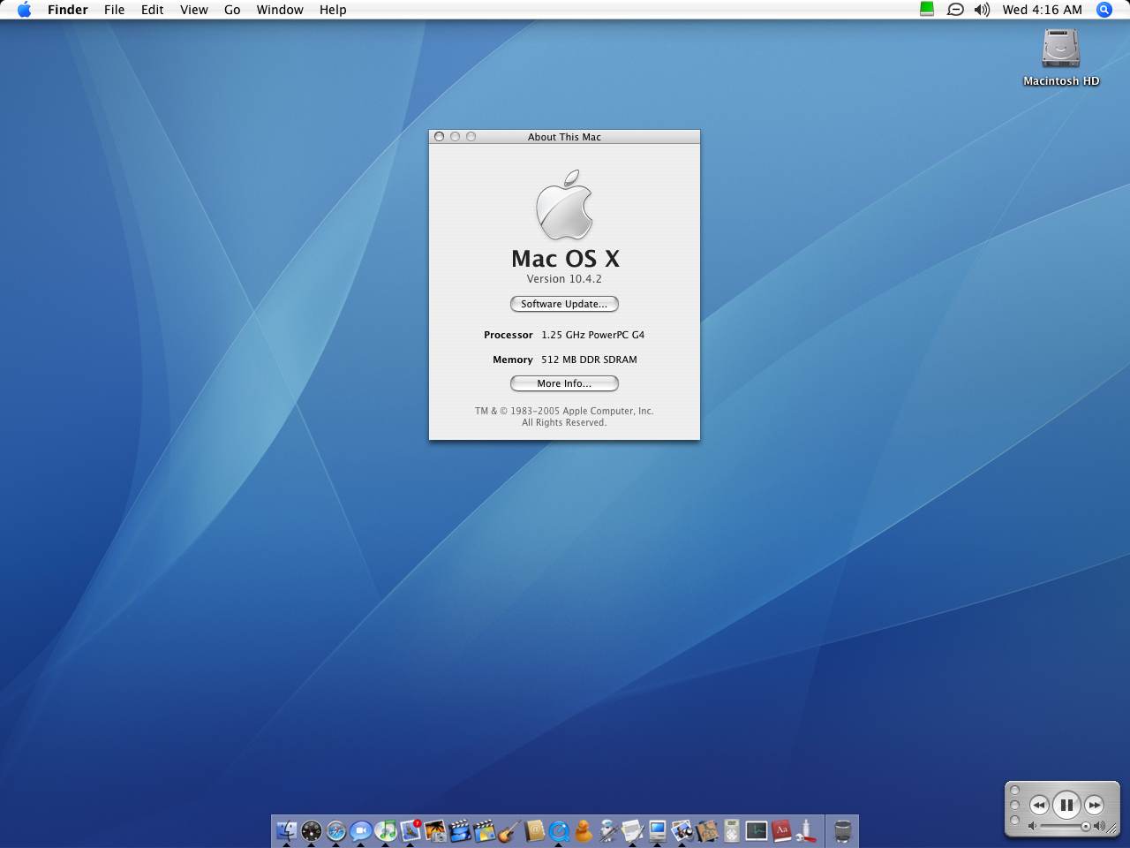Open the Trash in the Dock

[842, 830]
